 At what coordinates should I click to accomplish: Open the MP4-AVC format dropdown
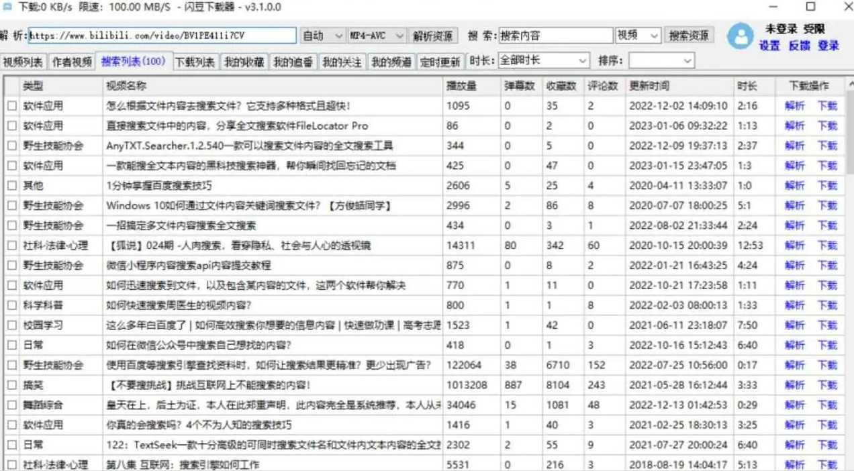377,36
